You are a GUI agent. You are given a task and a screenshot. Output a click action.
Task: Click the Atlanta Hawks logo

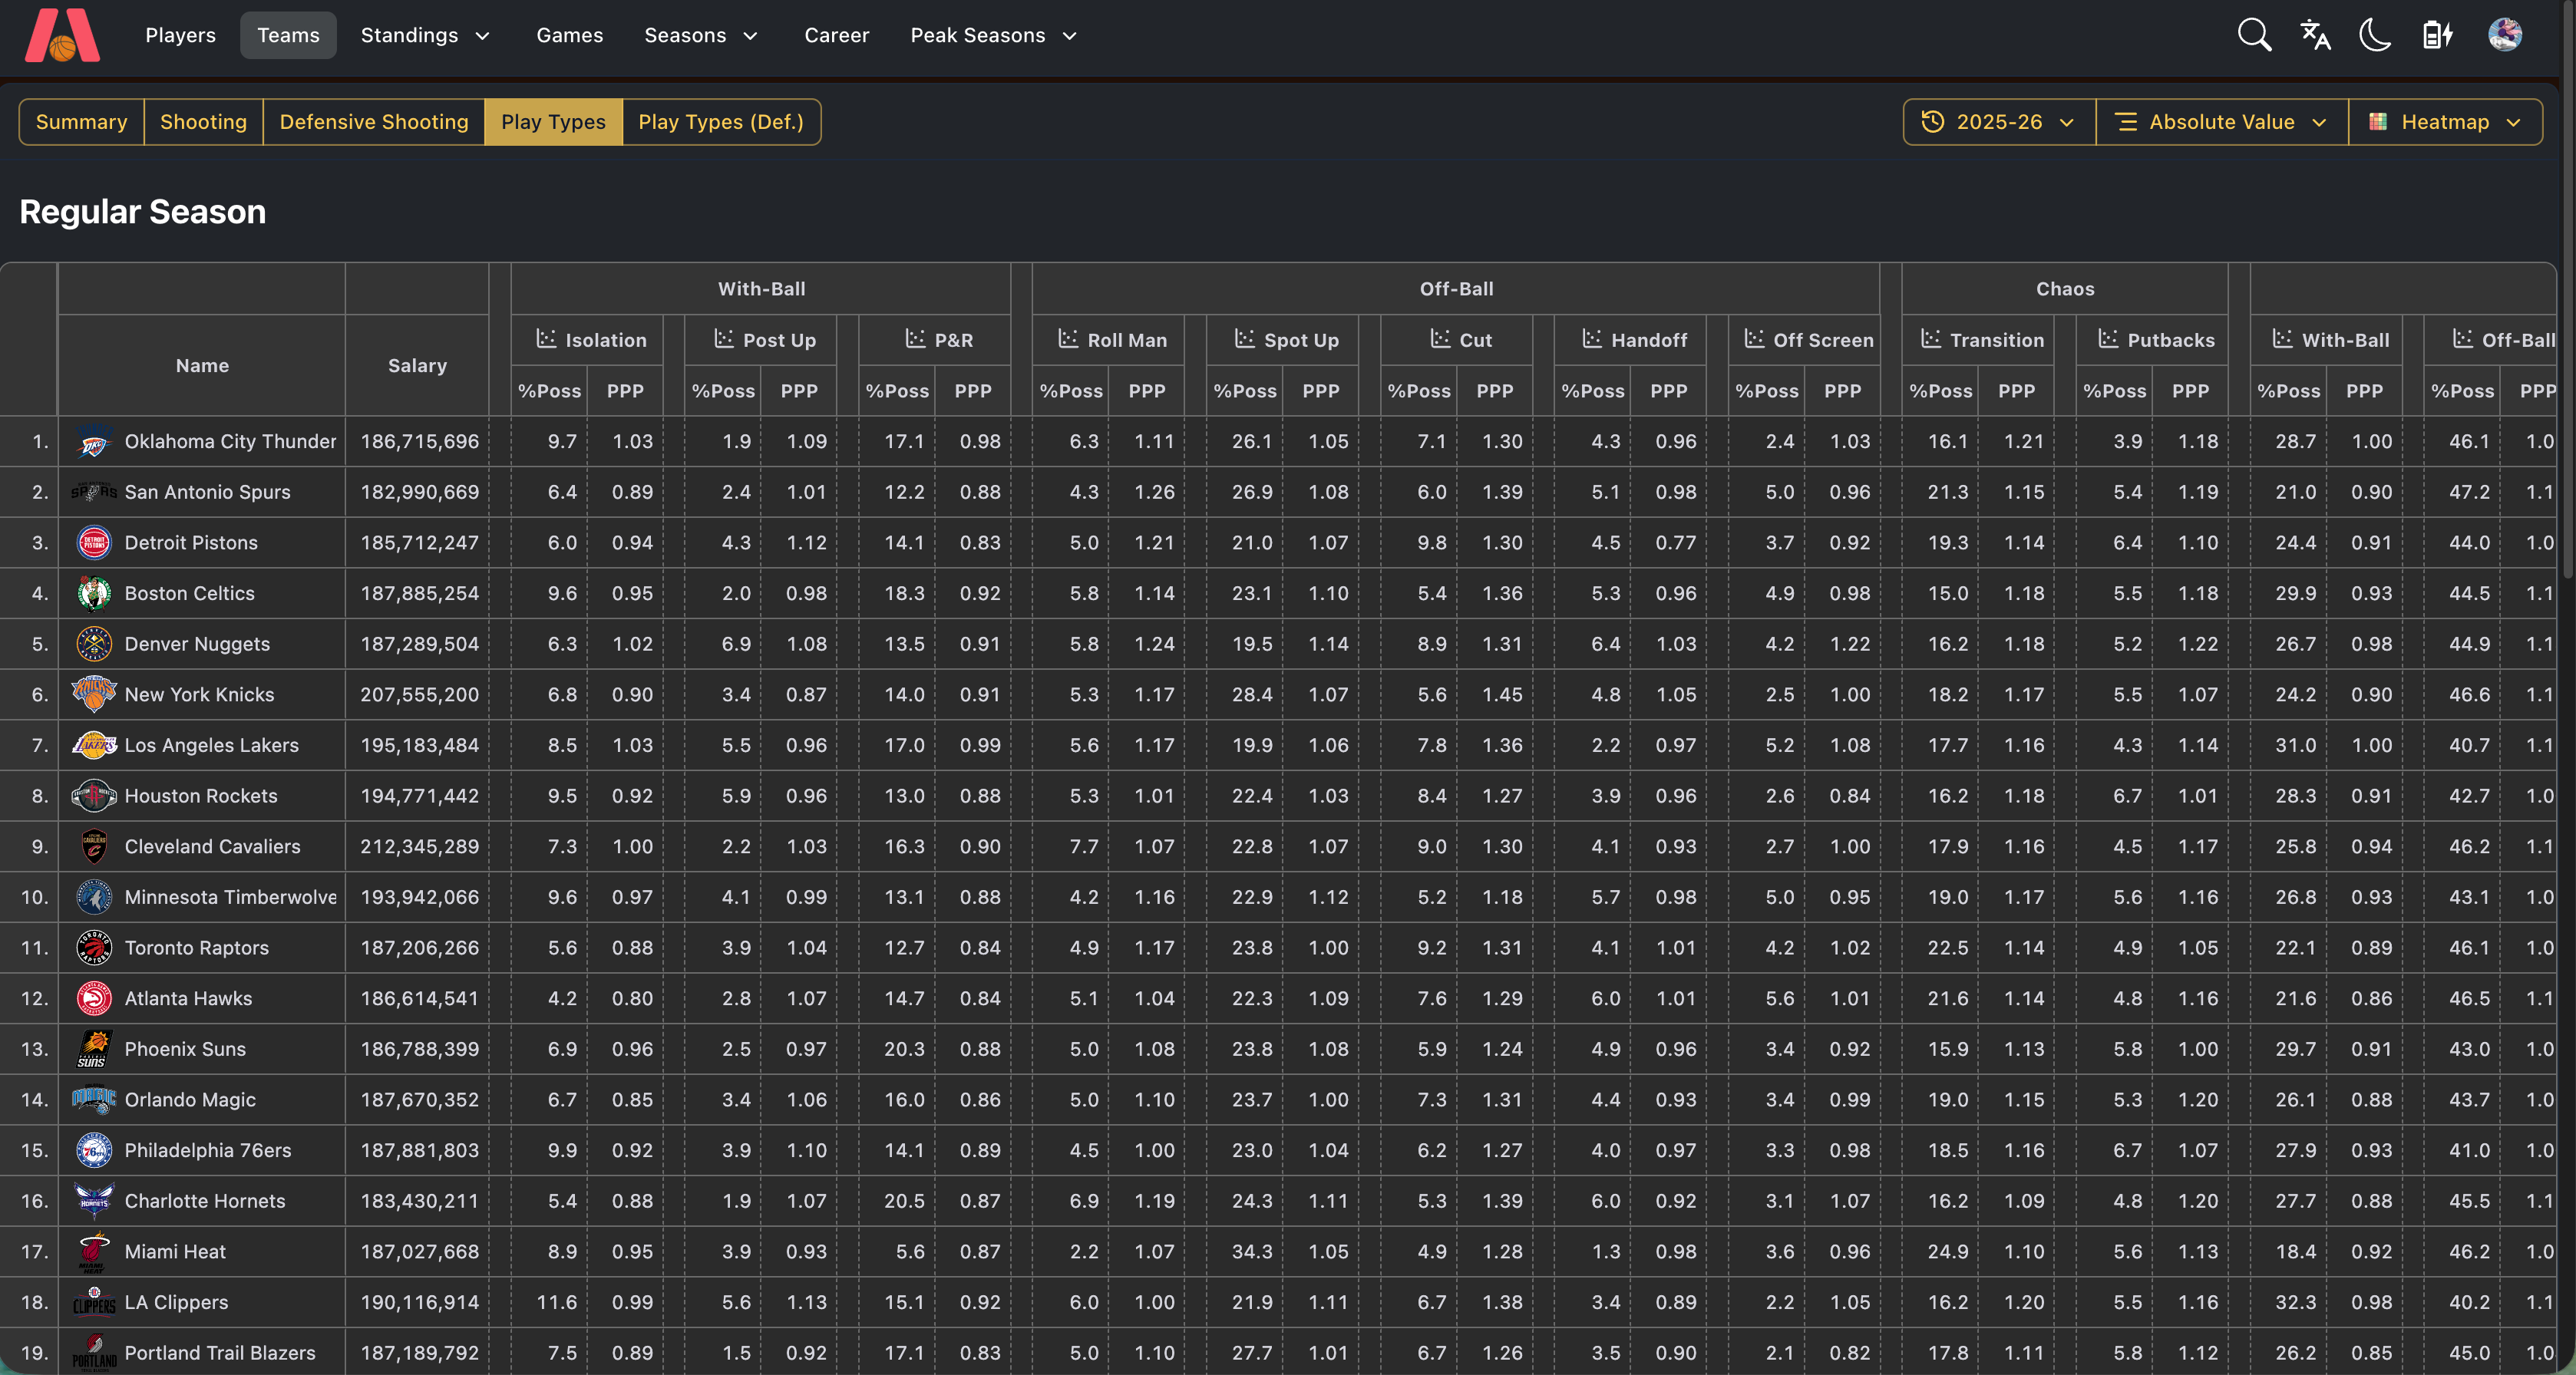click(x=94, y=998)
